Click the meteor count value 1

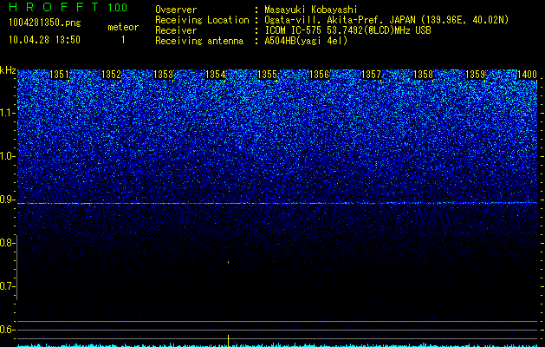pos(123,40)
